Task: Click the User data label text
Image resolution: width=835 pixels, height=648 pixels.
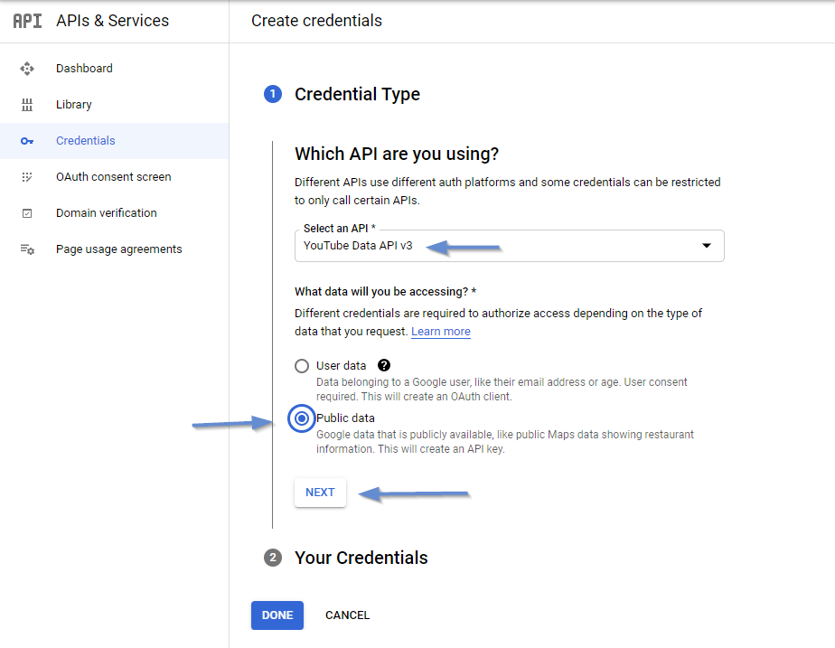Action: point(342,366)
